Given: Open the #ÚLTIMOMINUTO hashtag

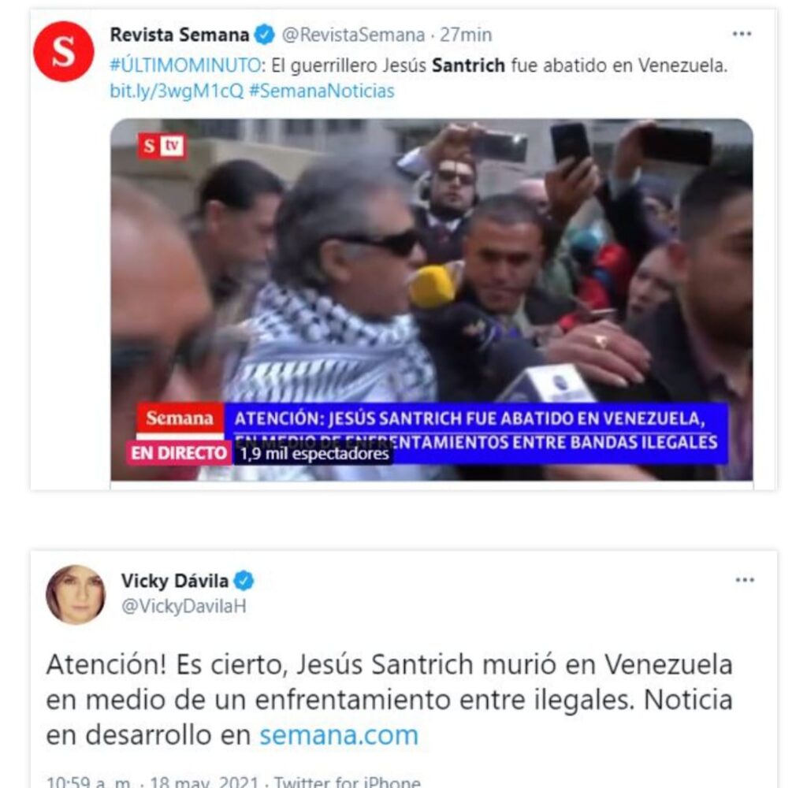Looking at the screenshot, I should tap(186, 65).
